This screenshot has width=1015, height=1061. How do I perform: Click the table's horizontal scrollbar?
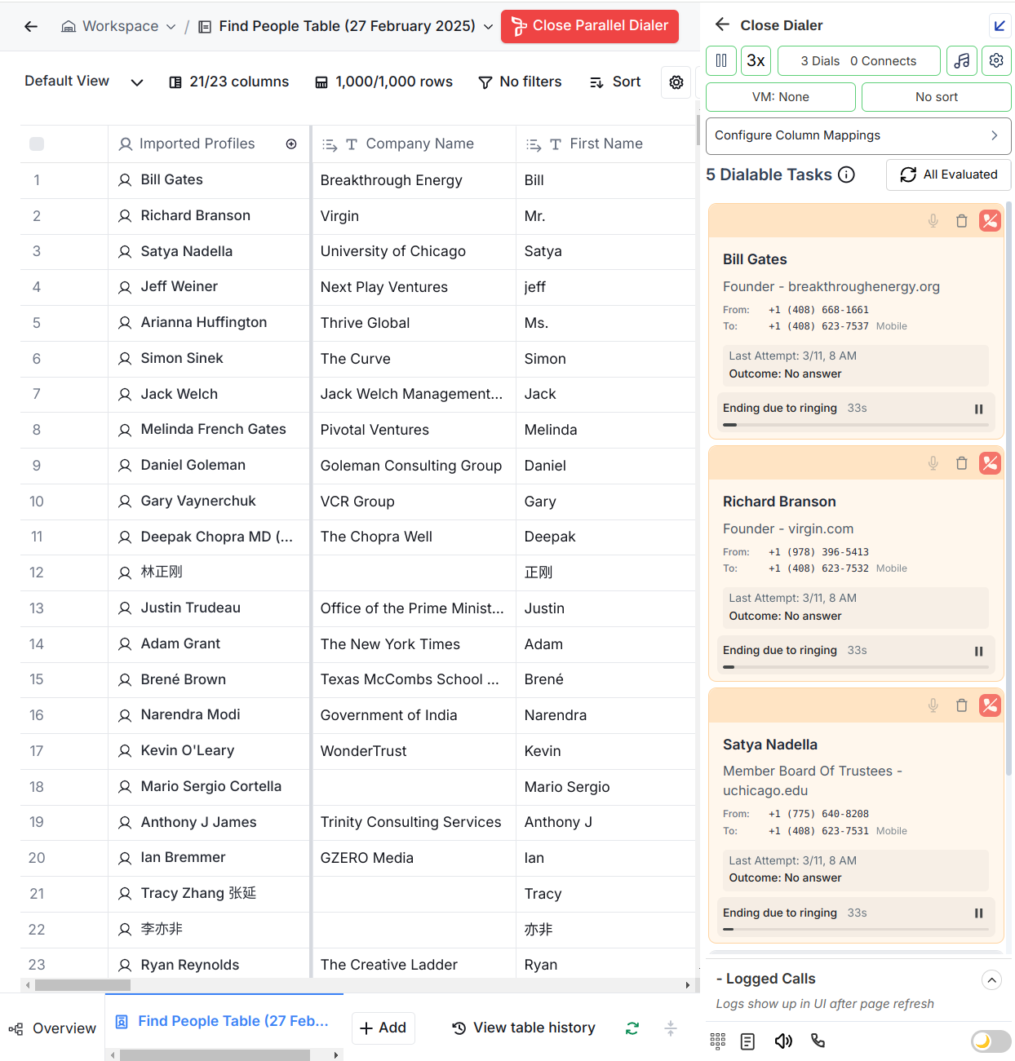pos(82,985)
